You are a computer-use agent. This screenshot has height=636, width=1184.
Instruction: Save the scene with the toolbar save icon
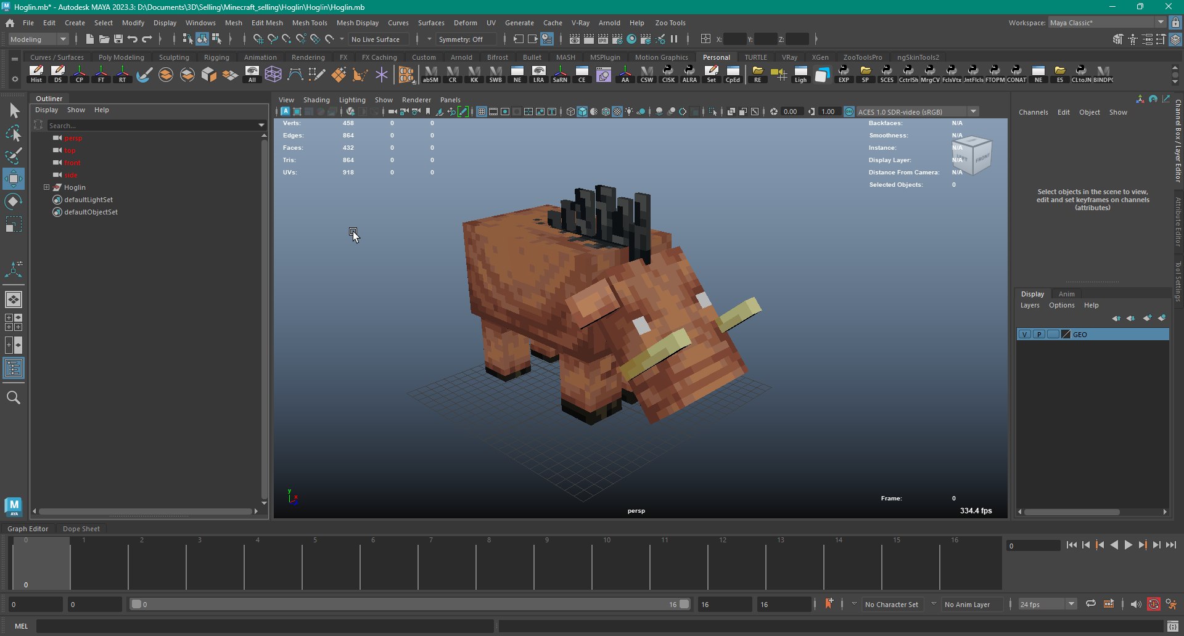pos(118,39)
